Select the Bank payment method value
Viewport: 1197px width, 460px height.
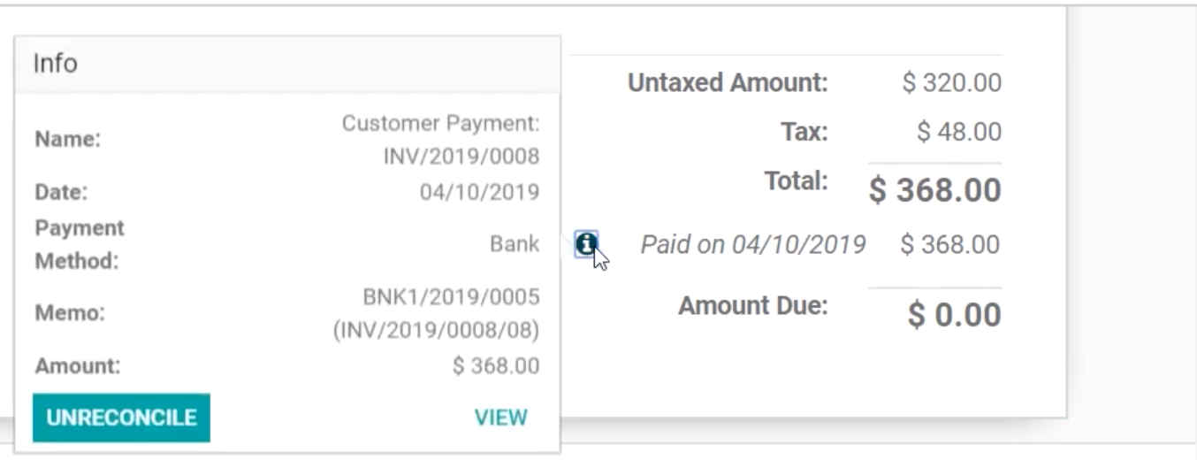(515, 244)
